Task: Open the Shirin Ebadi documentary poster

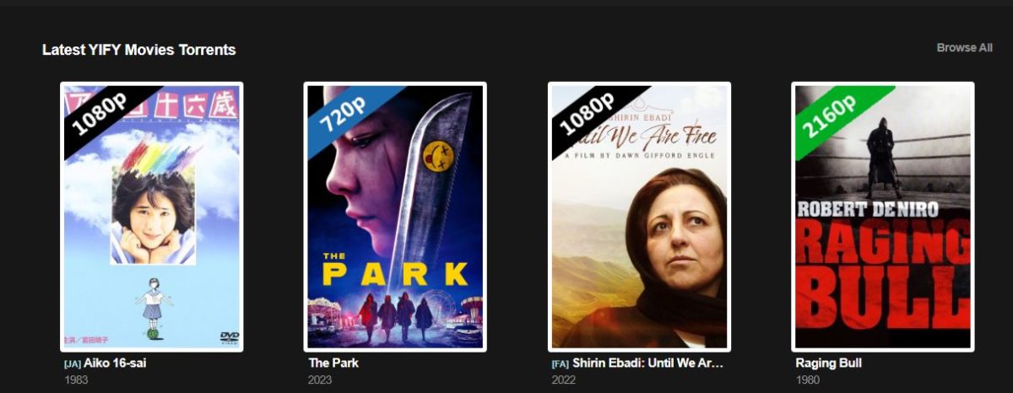Action: (x=639, y=217)
